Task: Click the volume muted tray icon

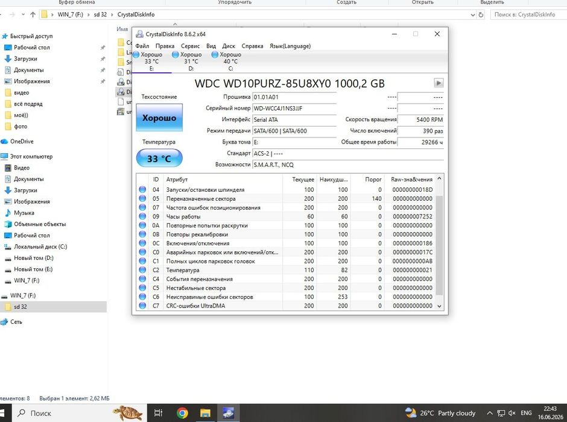Action: [x=512, y=413]
